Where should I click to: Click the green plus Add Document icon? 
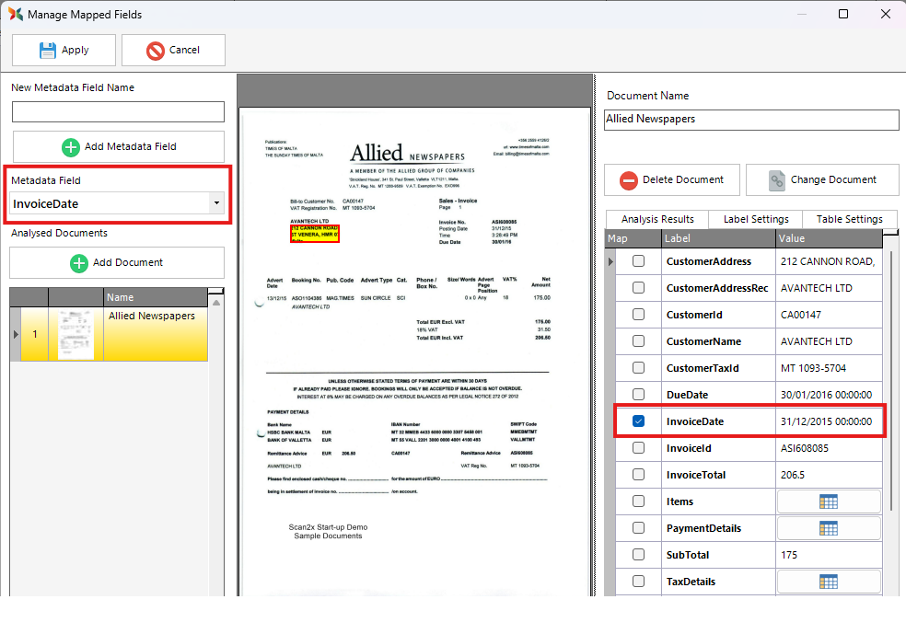pos(79,263)
